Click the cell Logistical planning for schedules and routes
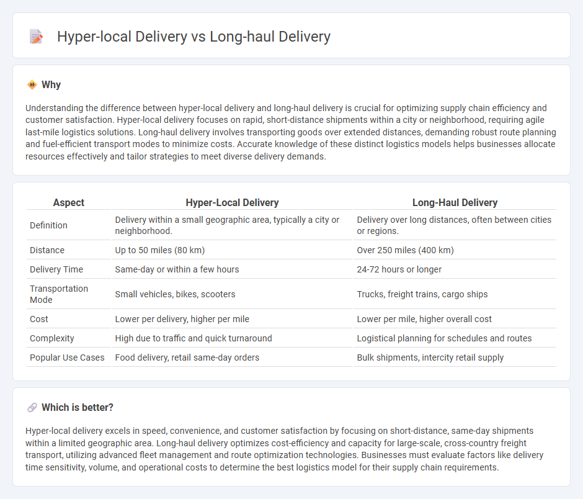 pyautogui.click(x=455, y=338)
